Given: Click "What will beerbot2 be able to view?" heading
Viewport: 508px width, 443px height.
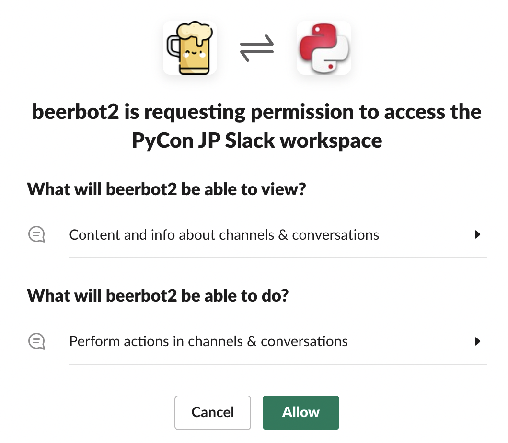Looking at the screenshot, I should click(166, 189).
